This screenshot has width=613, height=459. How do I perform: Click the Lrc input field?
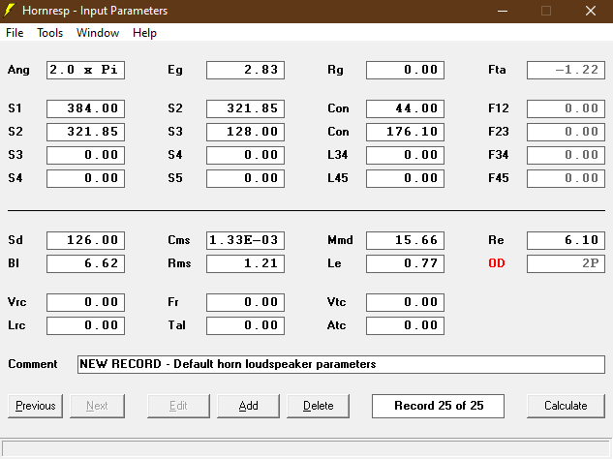[85, 325]
